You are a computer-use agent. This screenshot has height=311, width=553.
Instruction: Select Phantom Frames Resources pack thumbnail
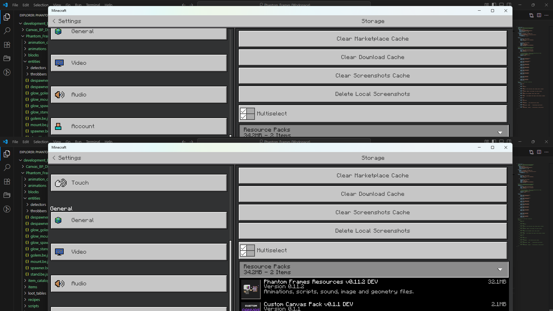pos(251,289)
